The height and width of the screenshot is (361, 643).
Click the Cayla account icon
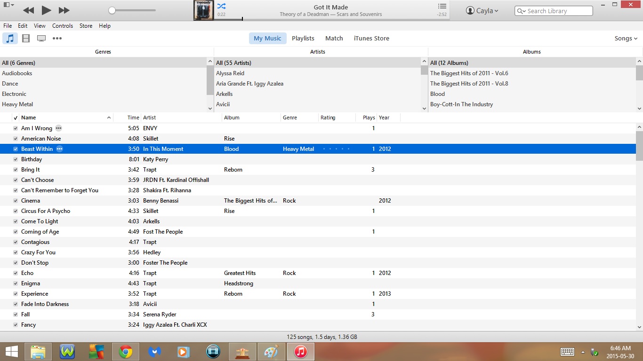pos(470,10)
